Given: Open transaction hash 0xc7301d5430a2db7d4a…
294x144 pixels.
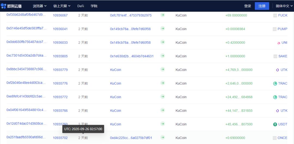Looking at the screenshot, I should point(26,56).
